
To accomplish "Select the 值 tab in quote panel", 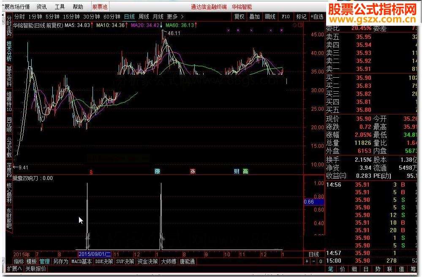I will 402,269.
